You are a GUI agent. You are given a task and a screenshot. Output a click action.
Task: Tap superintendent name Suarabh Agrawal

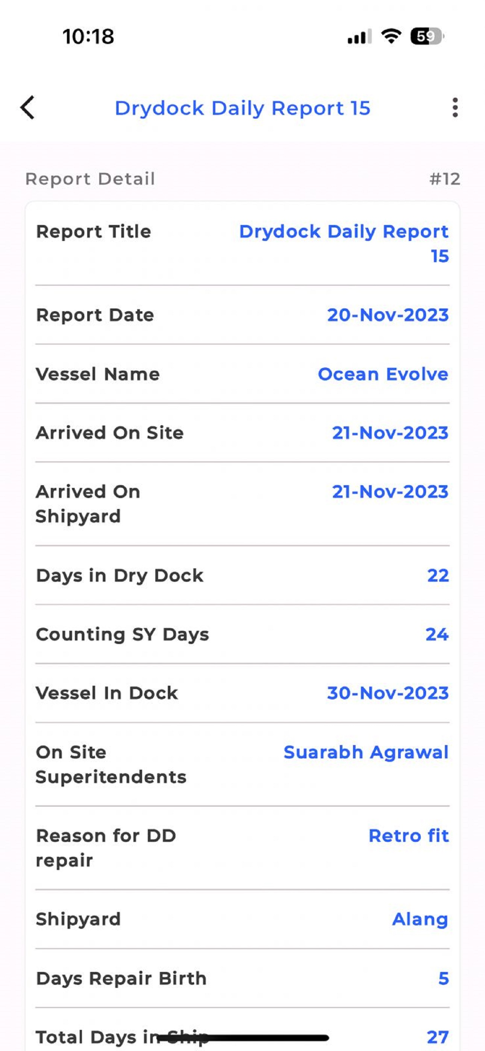tap(366, 752)
